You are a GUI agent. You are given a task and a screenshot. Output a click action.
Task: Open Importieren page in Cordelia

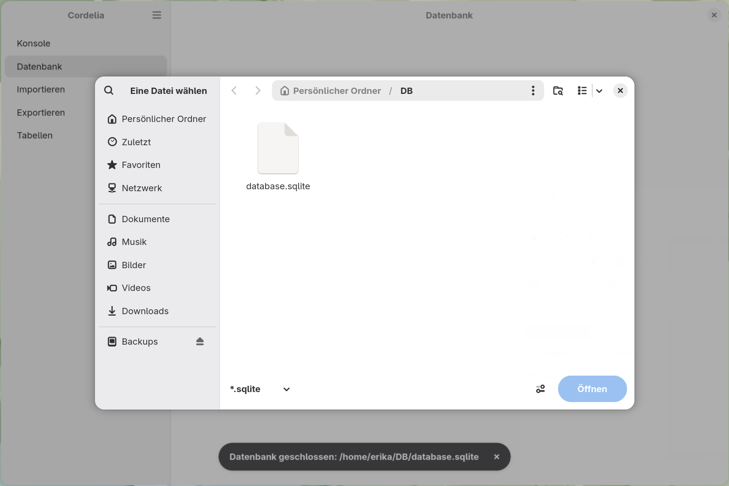(86, 90)
